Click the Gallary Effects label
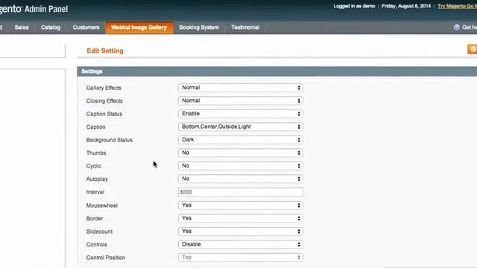 104,88
